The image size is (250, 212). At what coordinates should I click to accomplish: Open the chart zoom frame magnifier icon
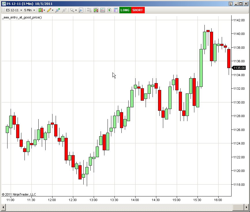81,10
